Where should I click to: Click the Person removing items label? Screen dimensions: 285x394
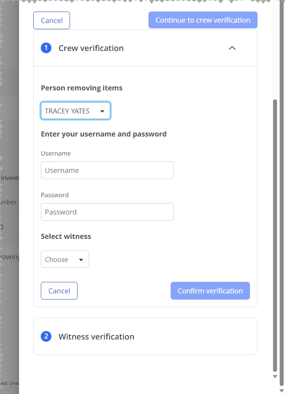point(82,88)
